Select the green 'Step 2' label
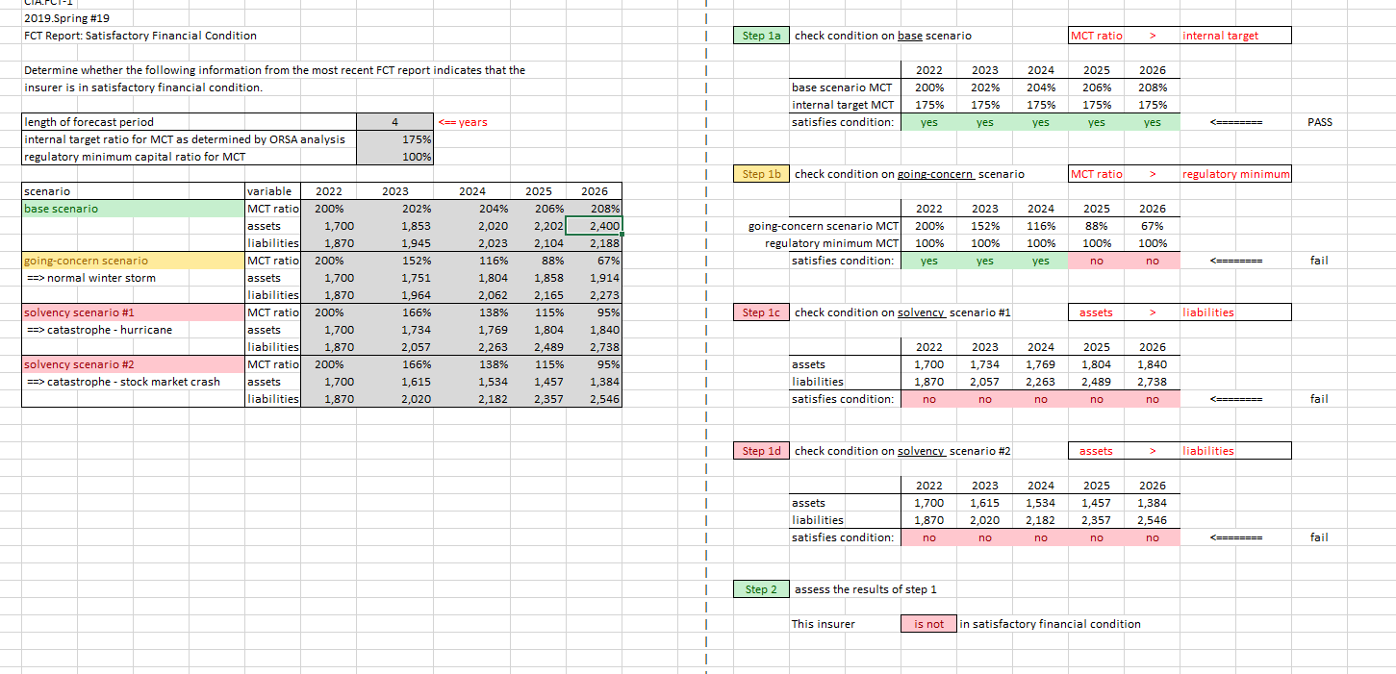Image resolution: width=1396 pixels, height=674 pixels. tap(762, 589)
